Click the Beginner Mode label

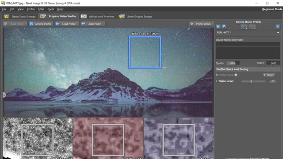click(x=272, y=9)
